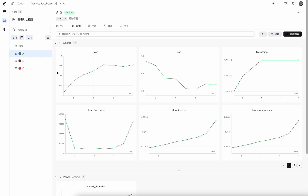This screenshot has width=308, height=196.
Task: Click the list view icon beside sort button
Action: coord(48,38)
